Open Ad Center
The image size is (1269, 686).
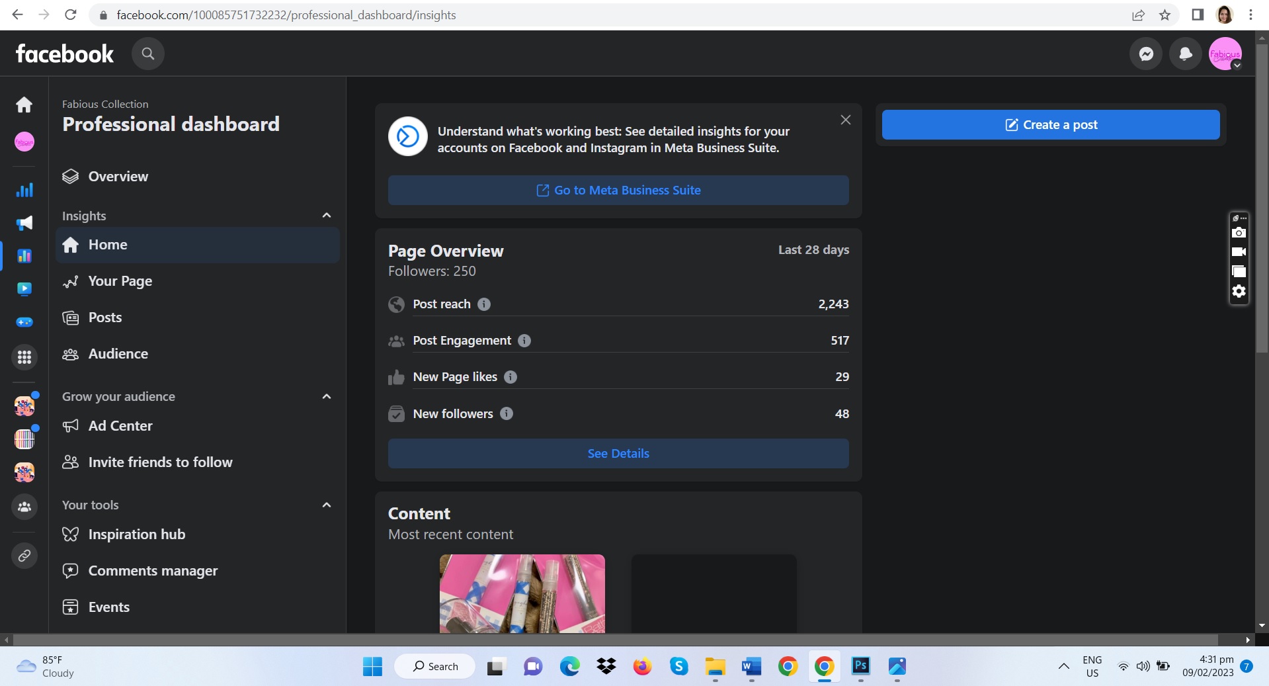point(198,426)
